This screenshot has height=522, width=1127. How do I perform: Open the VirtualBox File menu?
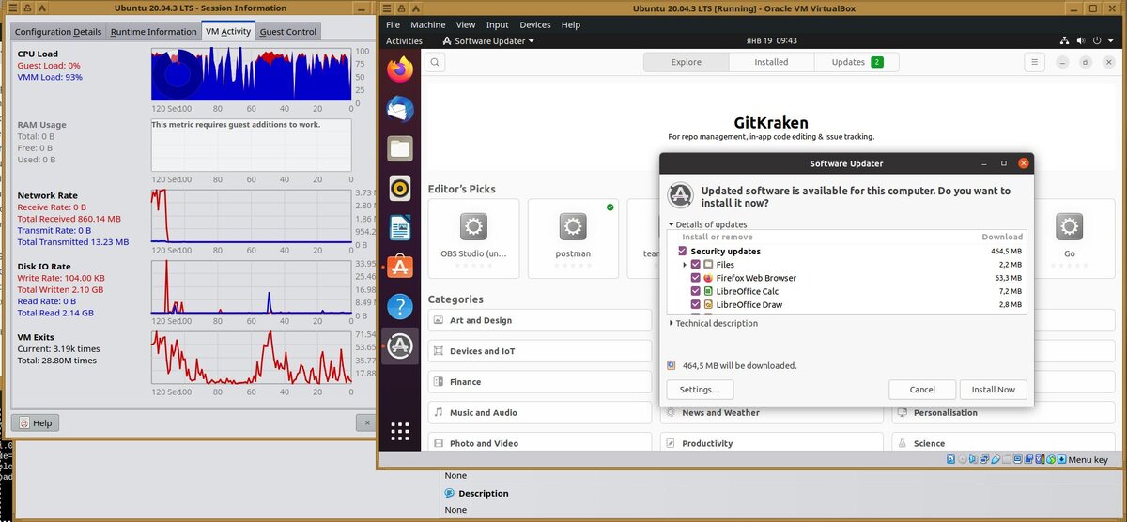[x=393, y=25]
